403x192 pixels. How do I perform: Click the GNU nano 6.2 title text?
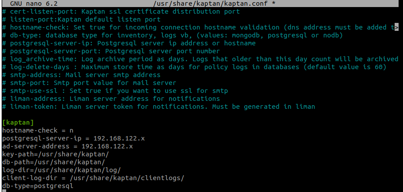33,4
